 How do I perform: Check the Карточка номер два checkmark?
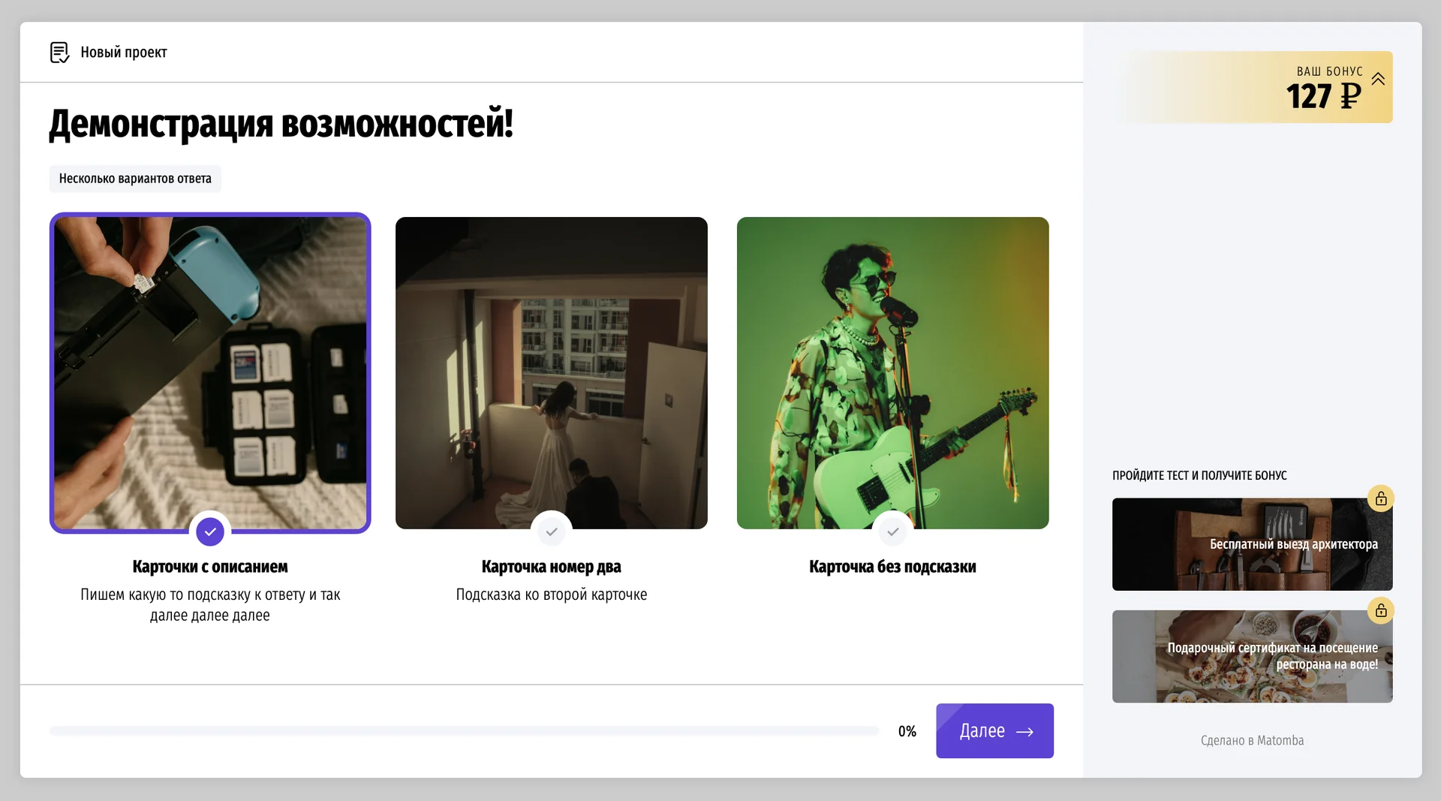tap(552, 531)
